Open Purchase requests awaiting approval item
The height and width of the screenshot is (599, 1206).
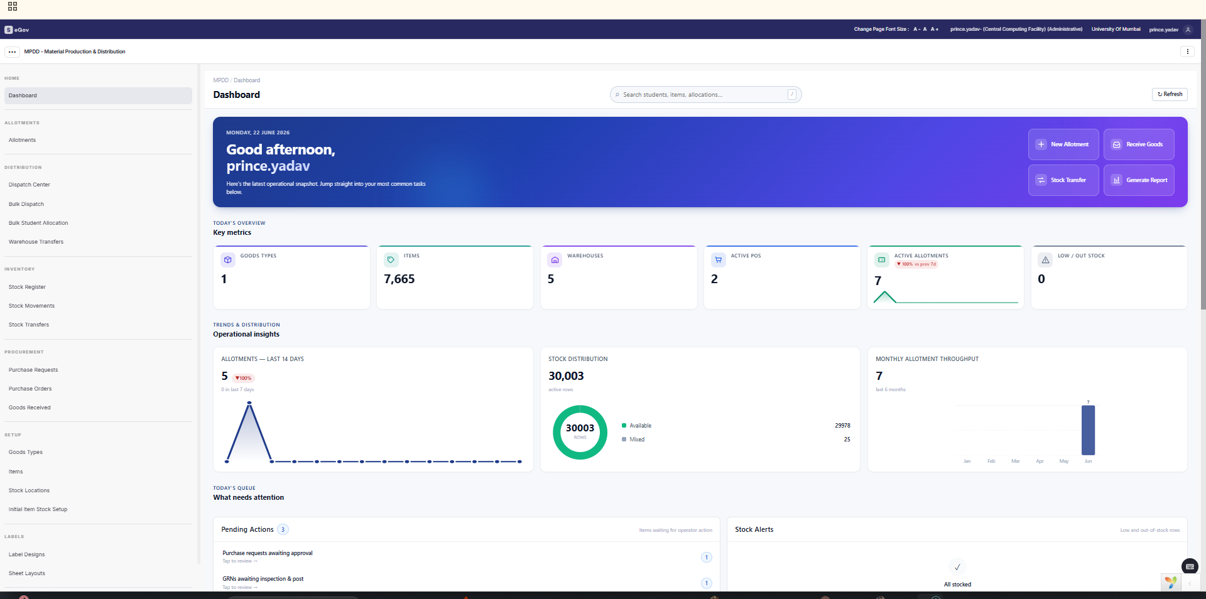coord(467,557)
